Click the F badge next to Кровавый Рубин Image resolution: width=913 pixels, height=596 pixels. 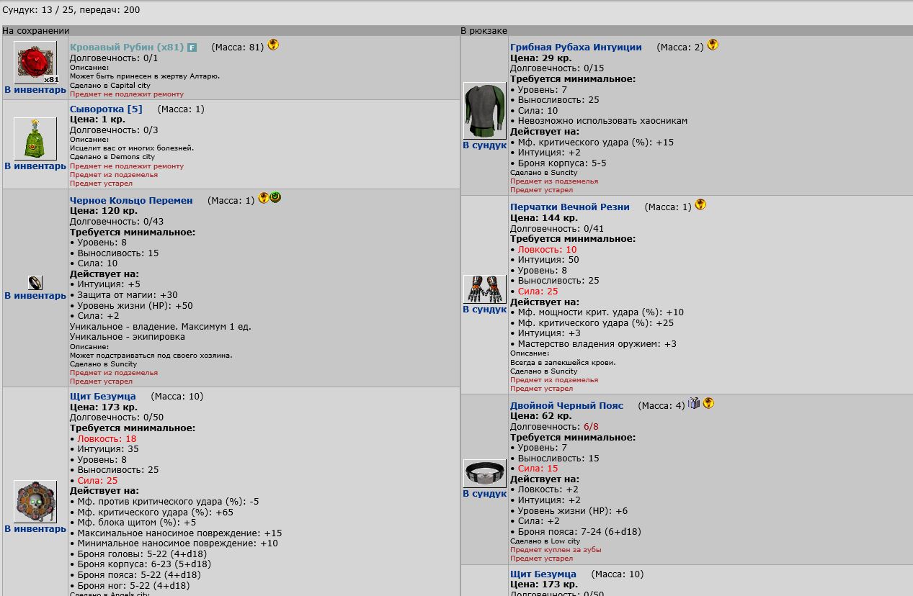(x=192, y=48)
